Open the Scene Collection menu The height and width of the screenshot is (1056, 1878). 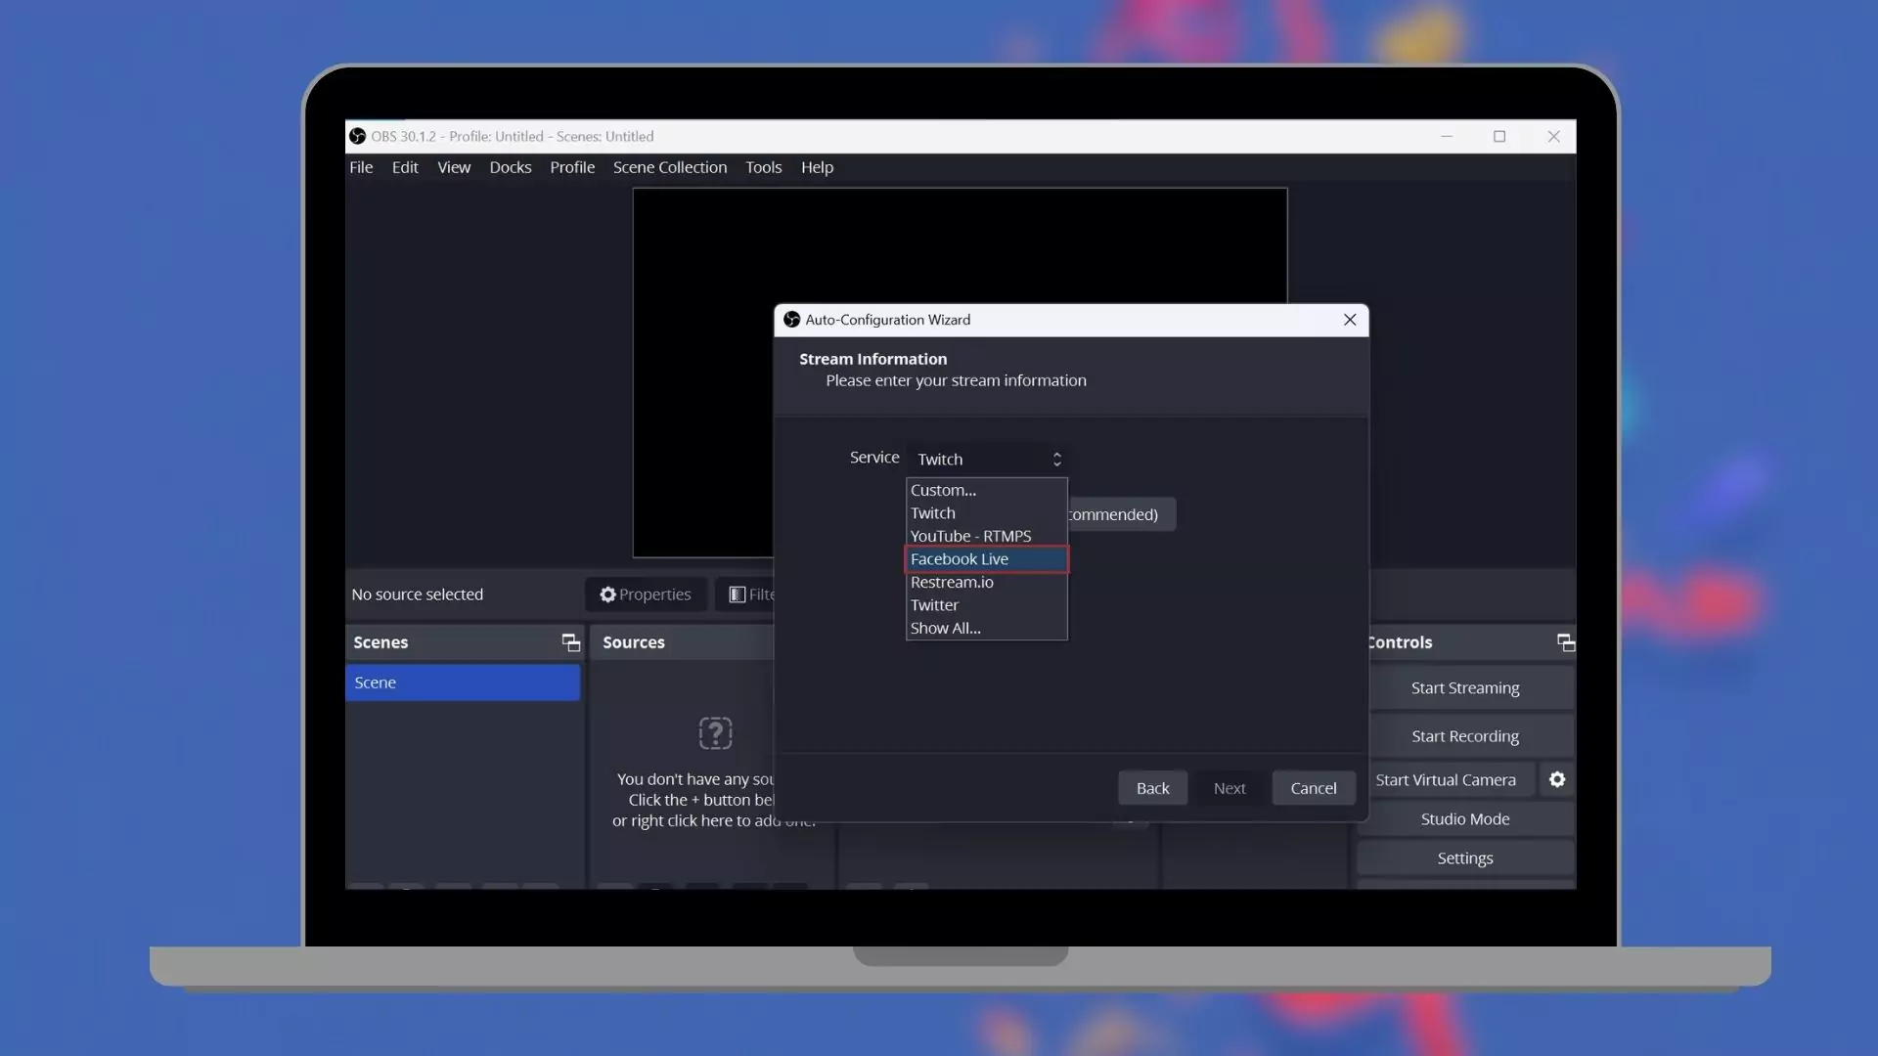pos(670,167)
